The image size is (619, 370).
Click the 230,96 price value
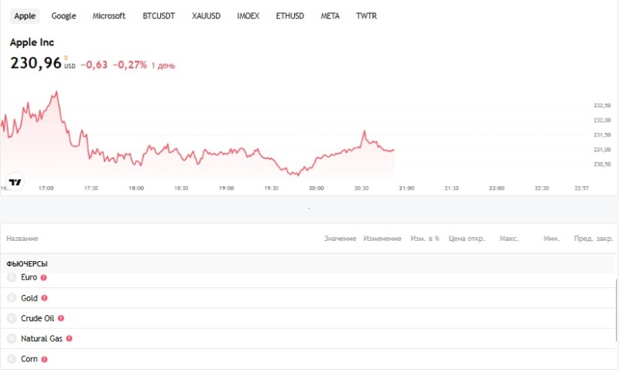[36, 63]
